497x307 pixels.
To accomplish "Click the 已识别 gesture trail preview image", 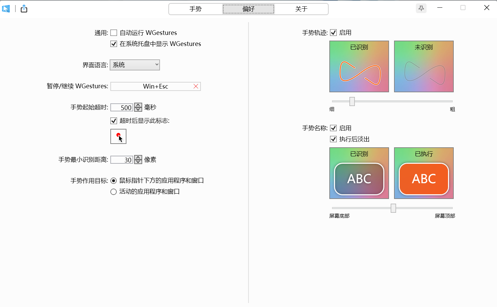I will click(x=359, y=66).
